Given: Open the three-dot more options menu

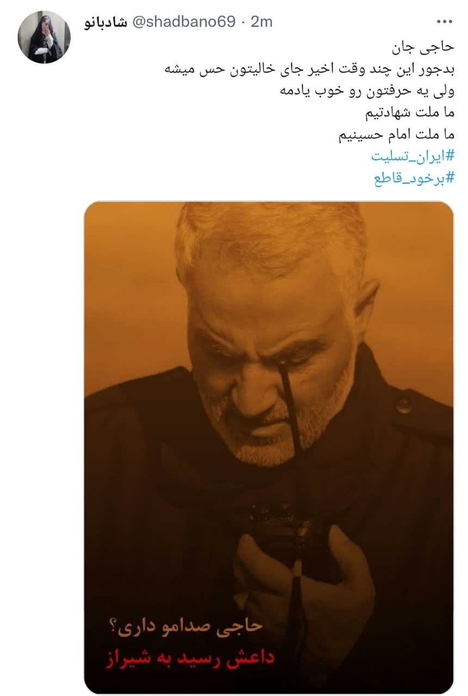Looking at the screenshot, I should coord(445,22).
